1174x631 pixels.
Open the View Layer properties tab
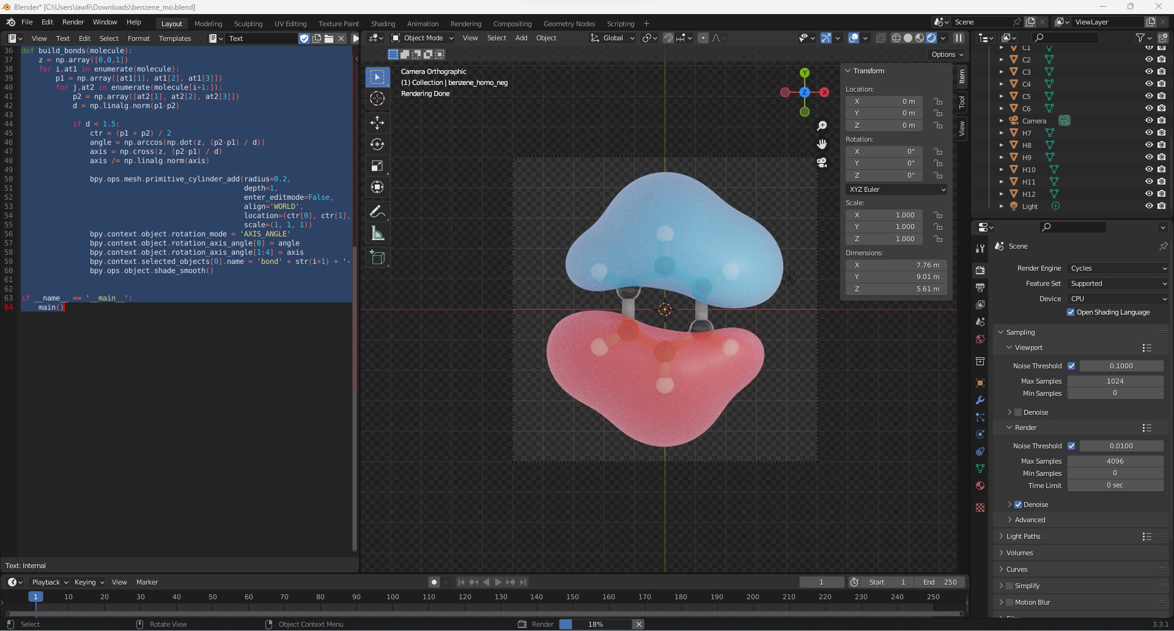[x=980, y=304]
